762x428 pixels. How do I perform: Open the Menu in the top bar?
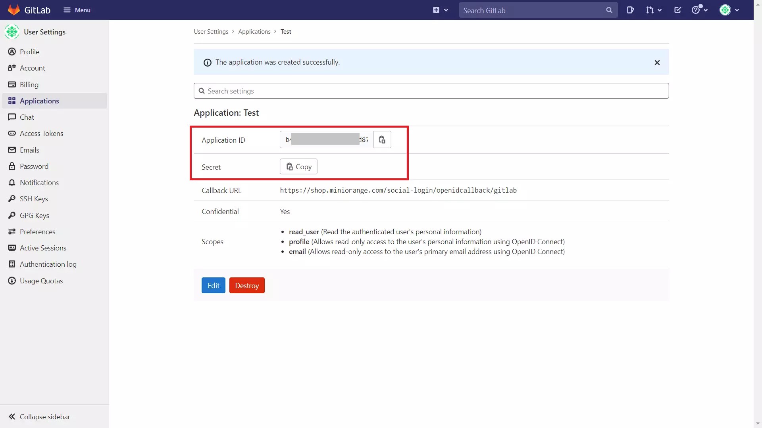click(77, 10)
